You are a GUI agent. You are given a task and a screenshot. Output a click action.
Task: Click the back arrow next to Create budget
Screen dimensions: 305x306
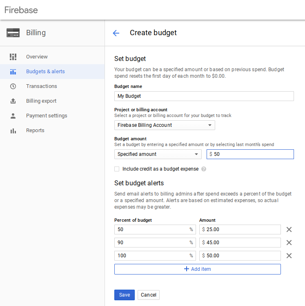[x=116, y=33]
